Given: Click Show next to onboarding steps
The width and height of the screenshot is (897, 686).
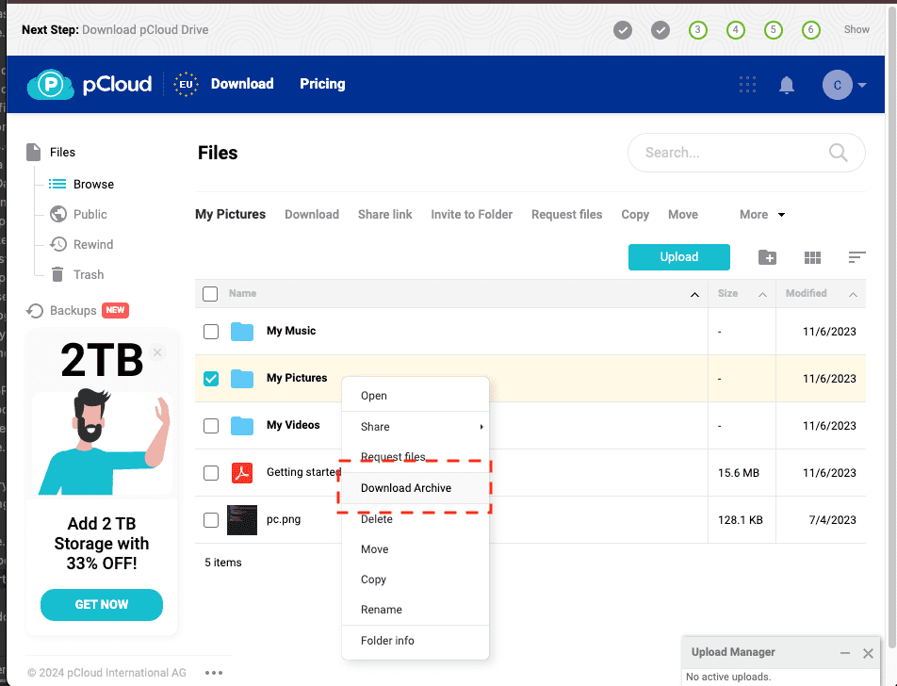Looking at the screenshot, I should 856,30.
